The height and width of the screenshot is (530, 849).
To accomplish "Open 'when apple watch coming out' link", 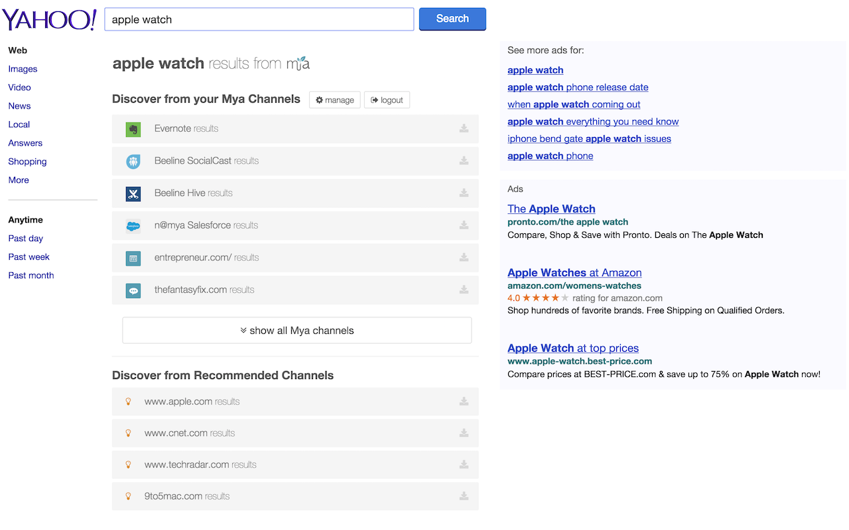I will (574, 105).
